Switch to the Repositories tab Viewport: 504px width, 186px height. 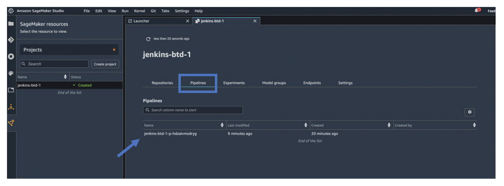click(x=162, y=83)
